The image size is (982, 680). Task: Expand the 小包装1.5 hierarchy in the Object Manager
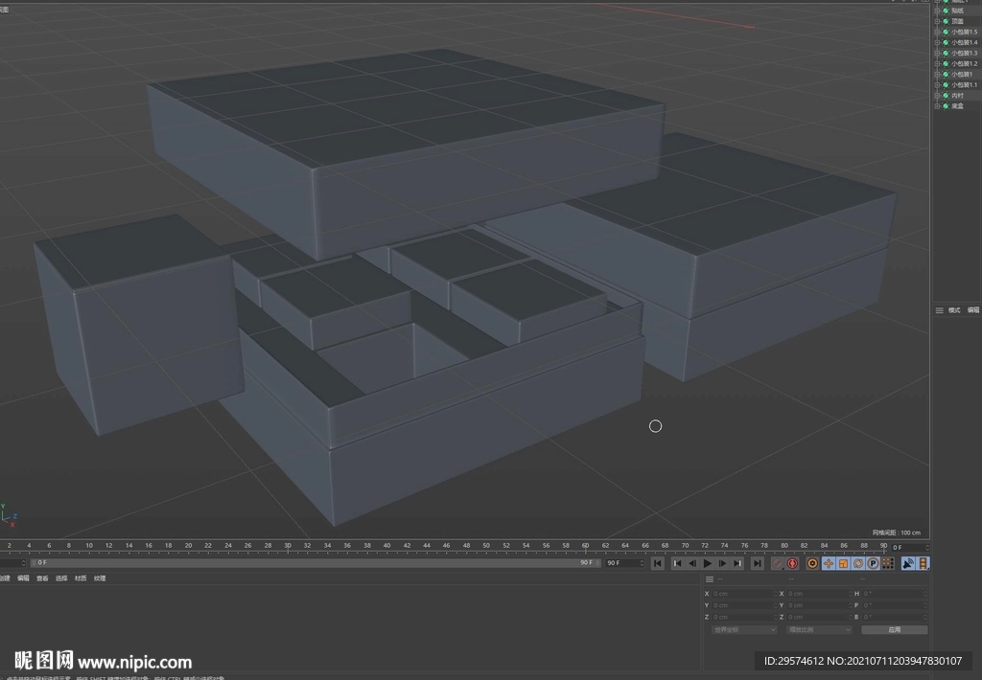click(937, 32)
